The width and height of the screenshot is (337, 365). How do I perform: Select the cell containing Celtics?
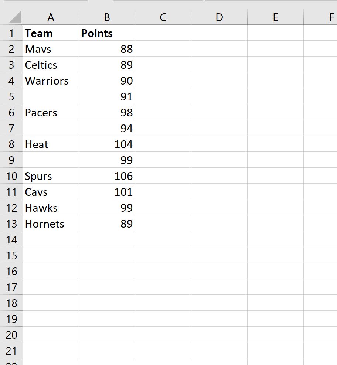[x=51, y=65]
